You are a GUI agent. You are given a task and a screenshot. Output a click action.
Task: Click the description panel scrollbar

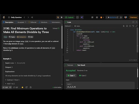coord(62,37)
